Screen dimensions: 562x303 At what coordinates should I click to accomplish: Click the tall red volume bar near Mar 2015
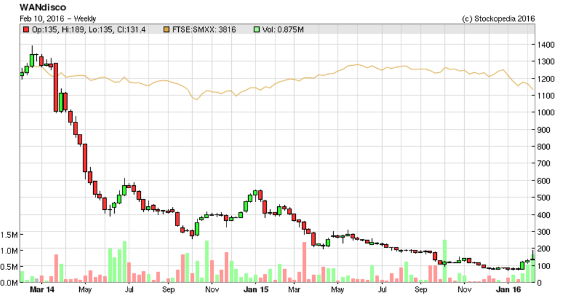click(x=304, y=262)
